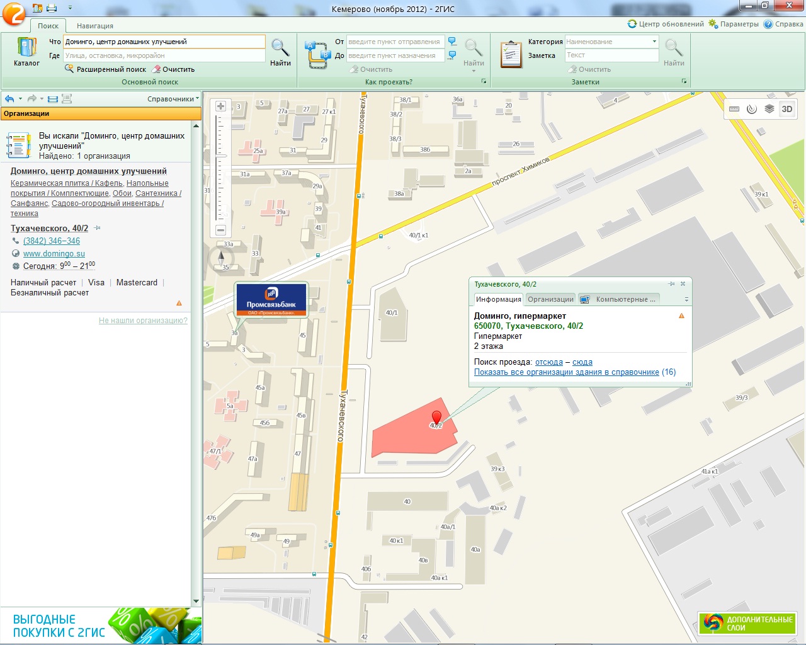The width and height of the screenshot is (806, 645).
Task: Open the Каталог directory icon
Action: tap(26, 52)
